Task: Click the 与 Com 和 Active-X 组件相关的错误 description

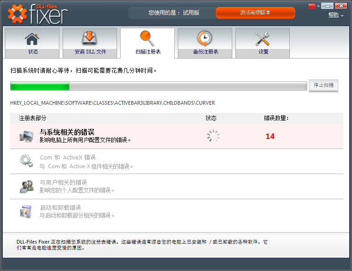Action: 86,166
